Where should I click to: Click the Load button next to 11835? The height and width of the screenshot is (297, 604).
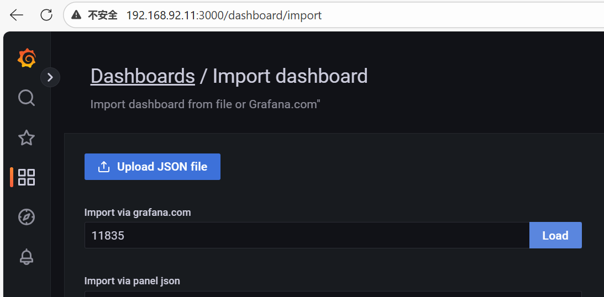[x=555, y=235]
